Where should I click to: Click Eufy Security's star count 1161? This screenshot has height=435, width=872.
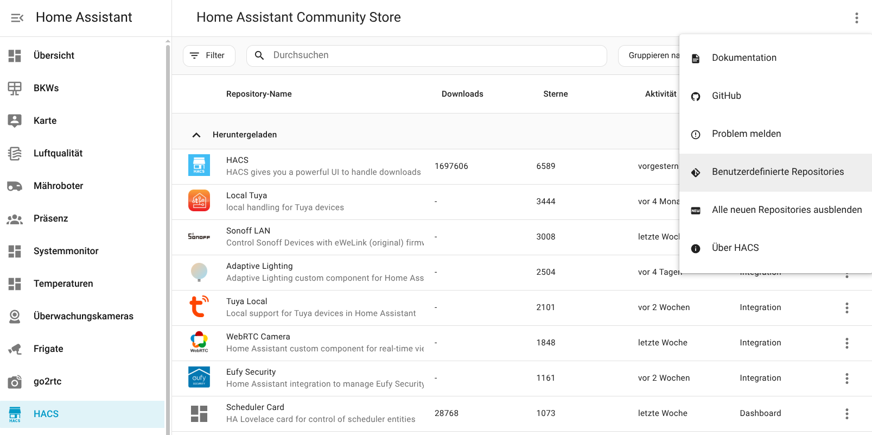point(545,378)
